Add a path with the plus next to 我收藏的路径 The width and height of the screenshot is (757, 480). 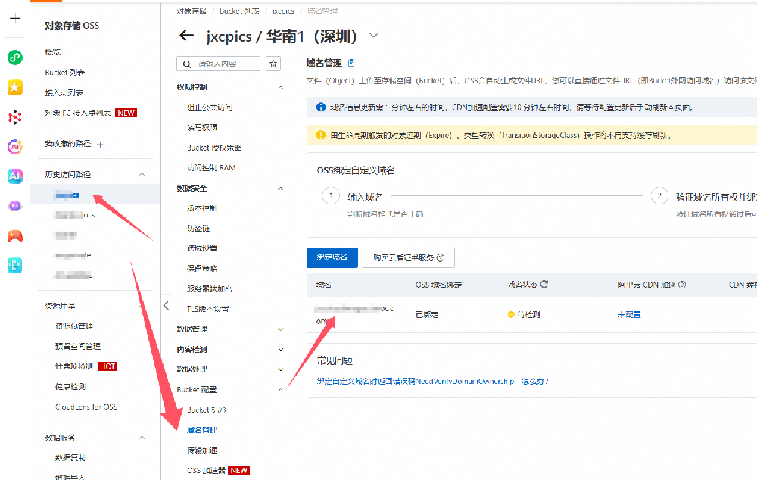[100, 145]
